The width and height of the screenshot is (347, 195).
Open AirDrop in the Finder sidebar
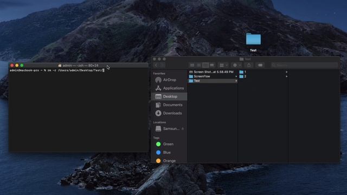click(169, 80)
